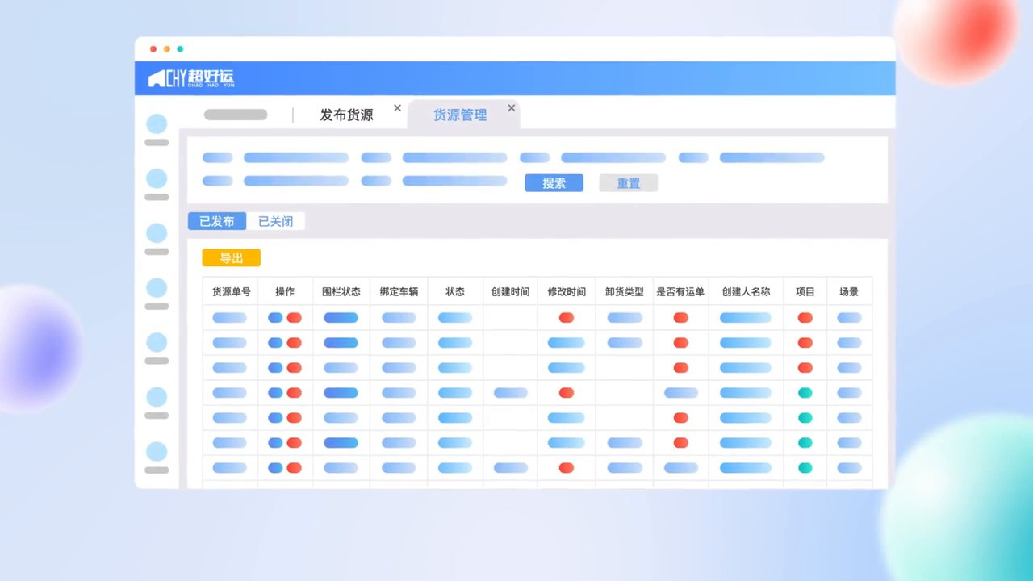Click the 货源单号 column header

[x=231, y=292]
